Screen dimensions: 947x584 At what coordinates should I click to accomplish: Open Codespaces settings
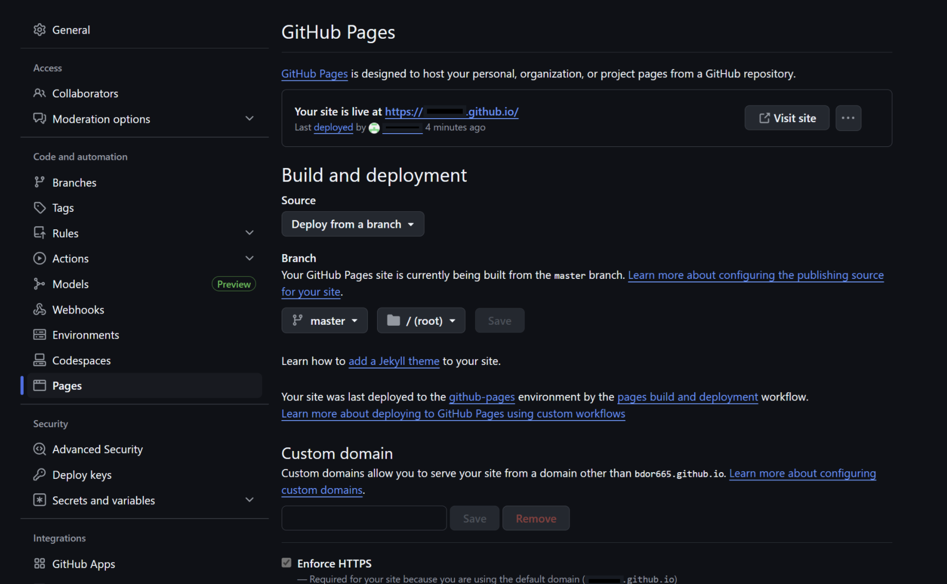[x=81, y=360]
